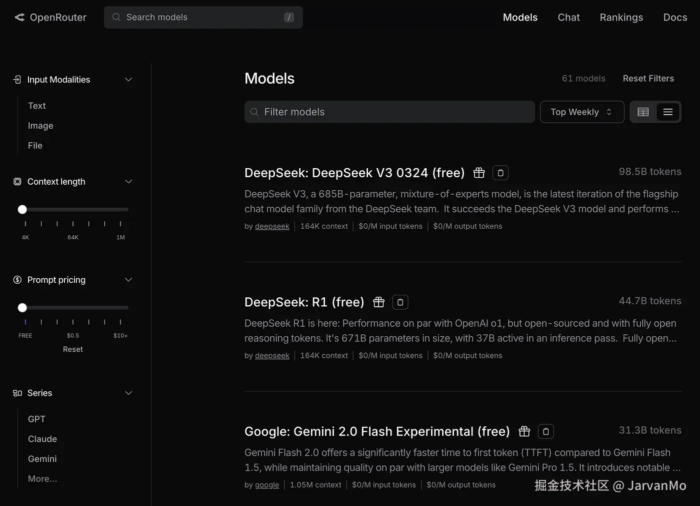Click Reset Filters

pyautogui.click(x=648, y=79)
